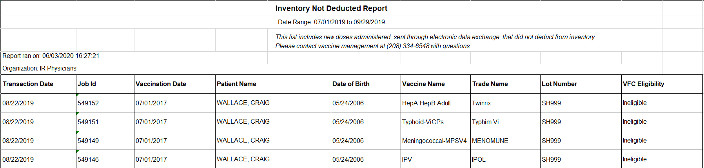Click the Vaccination Date header cell
The image size is (704, 168).
(x=175, y=84)
